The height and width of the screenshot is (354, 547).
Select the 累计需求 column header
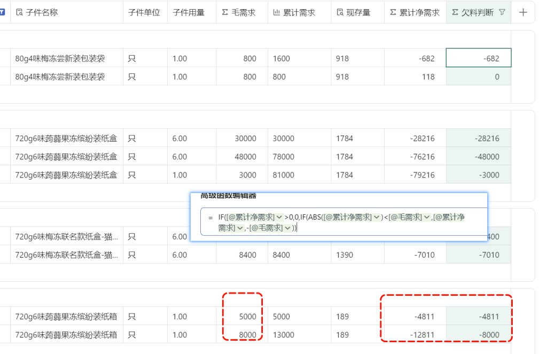tap(299, 12)
